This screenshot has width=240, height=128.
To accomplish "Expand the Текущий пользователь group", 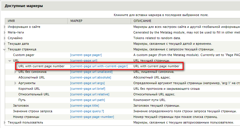I will (5, 122).
